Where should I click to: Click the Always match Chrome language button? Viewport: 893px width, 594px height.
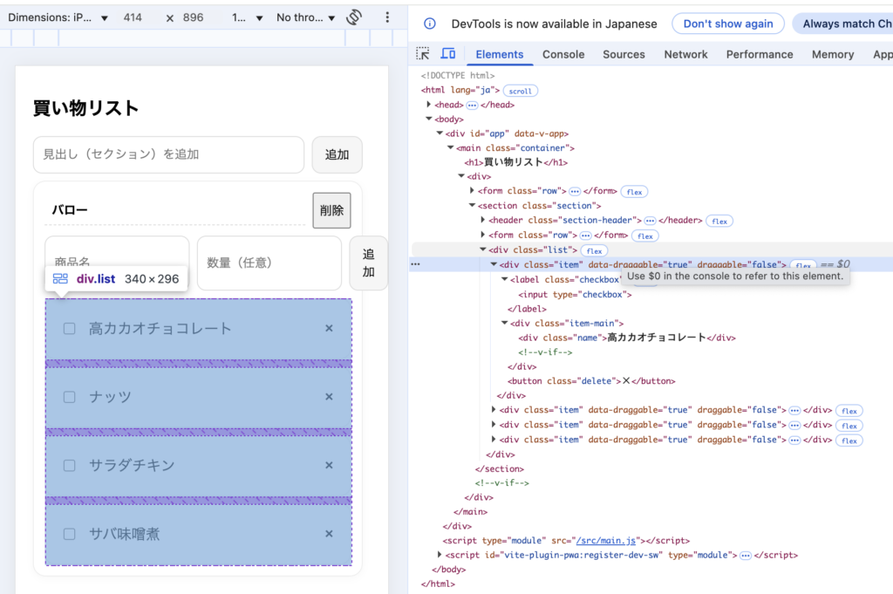point(843,24)
